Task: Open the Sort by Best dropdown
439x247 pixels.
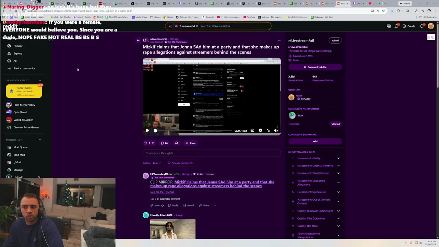Action: tap(157, 163)
